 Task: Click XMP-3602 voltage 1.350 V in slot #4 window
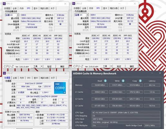click(128, 59)
